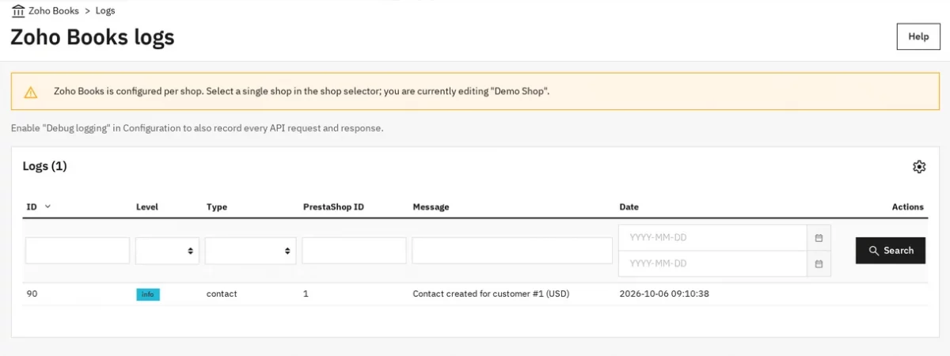Click the per-shop configuration alert message
Image resolution: width=950 pixels, height=356 pixels.
302,91
